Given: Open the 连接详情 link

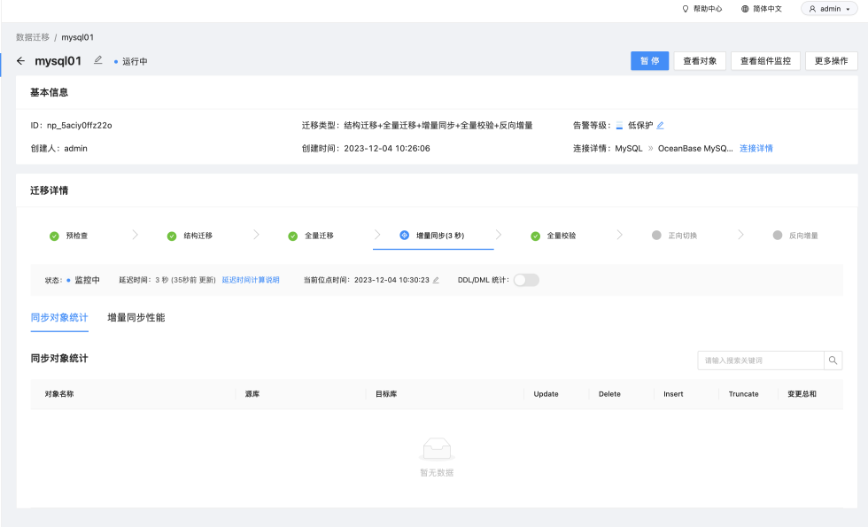Looking at the screenshot, I should click(756, 149).
